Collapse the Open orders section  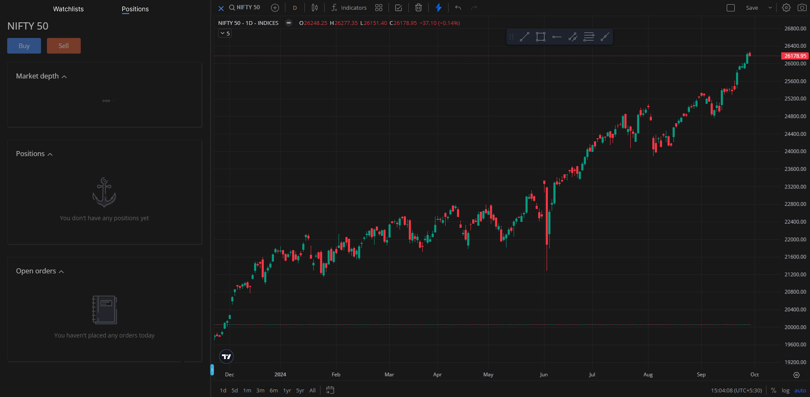(62, 271)
